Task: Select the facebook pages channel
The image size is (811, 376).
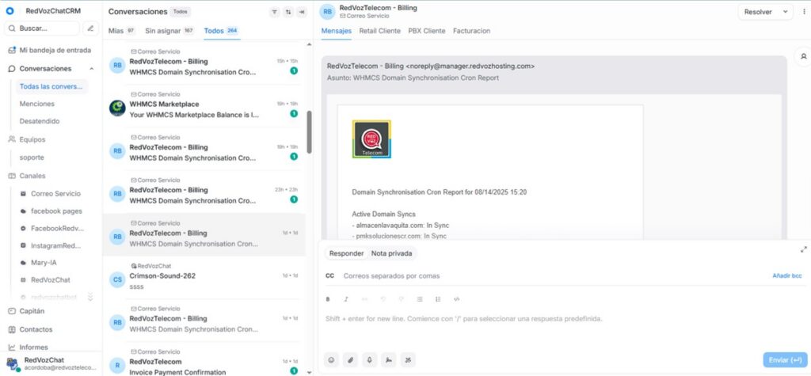Action: tap(51, 211)
